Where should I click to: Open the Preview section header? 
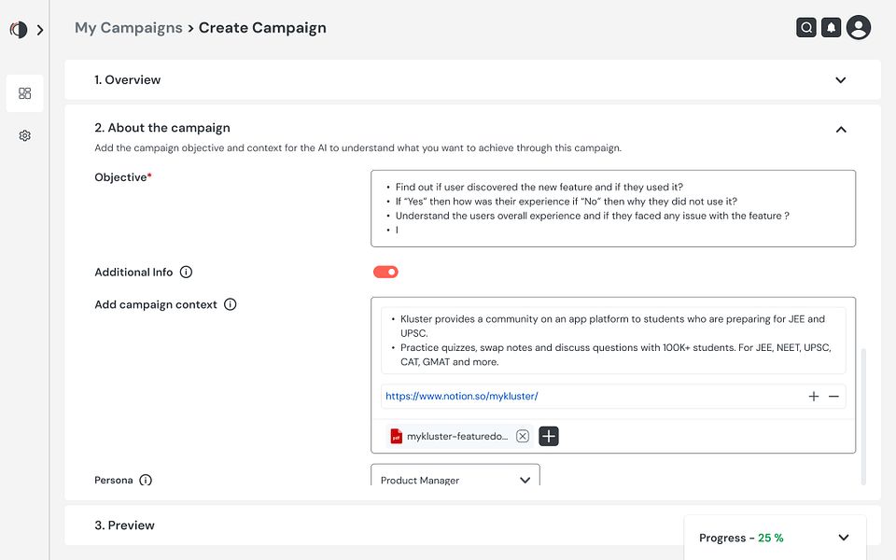point(125,525)
